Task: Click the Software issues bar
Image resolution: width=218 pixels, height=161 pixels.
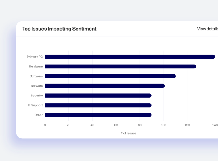Action: pyautogui.click(x=110, y=76)
